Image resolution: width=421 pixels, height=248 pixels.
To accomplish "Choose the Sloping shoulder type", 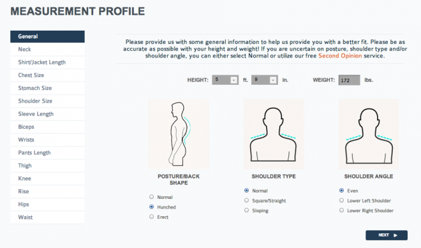I will click(x=246, y=210).
